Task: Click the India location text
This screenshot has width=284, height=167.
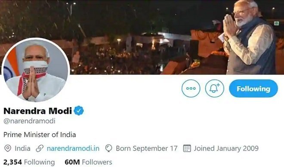Action: (x=22, y=148)
